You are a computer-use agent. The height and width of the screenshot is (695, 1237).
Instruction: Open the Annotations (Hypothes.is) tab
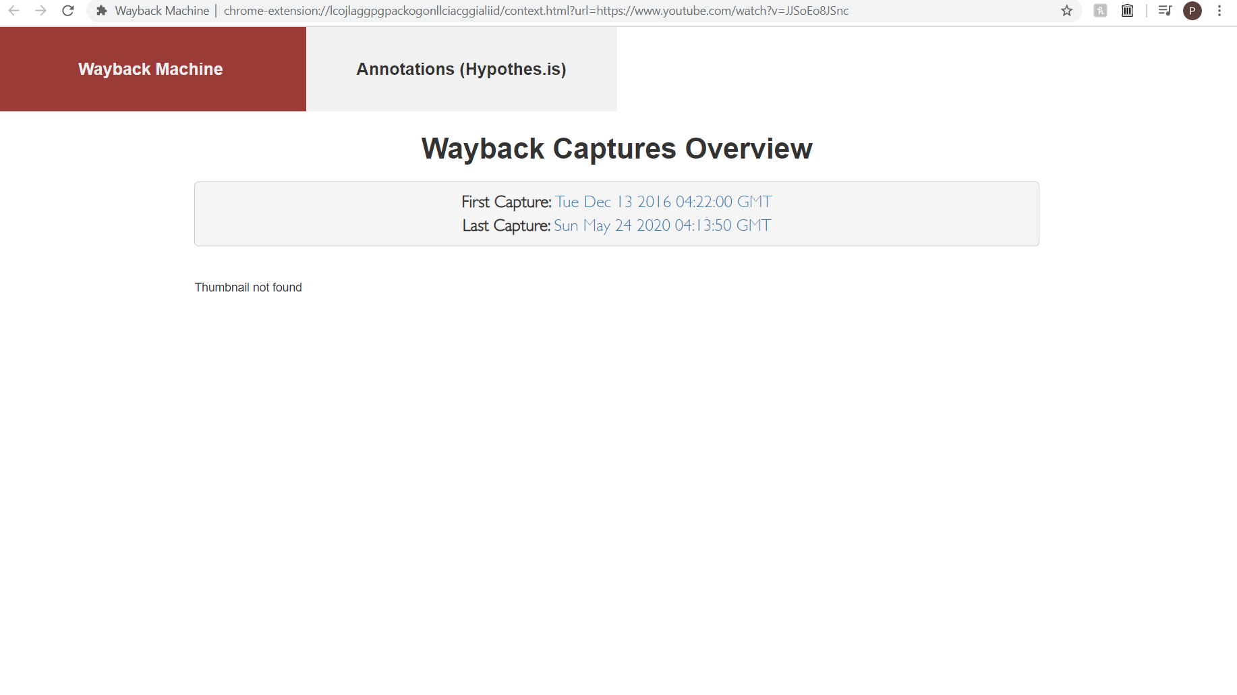pyautogui.click(x=461, y=69)
